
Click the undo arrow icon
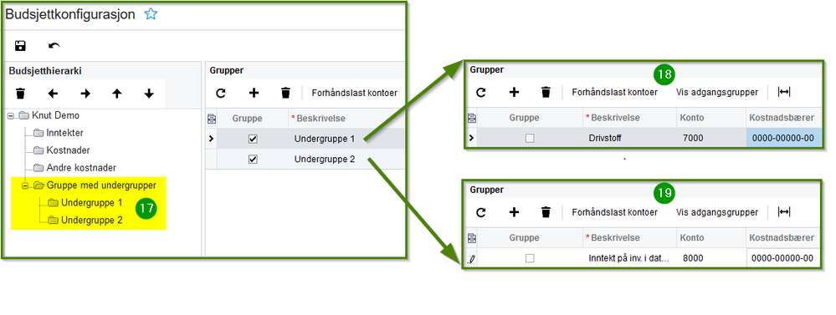pyautogui.click(x=54, y=46)
